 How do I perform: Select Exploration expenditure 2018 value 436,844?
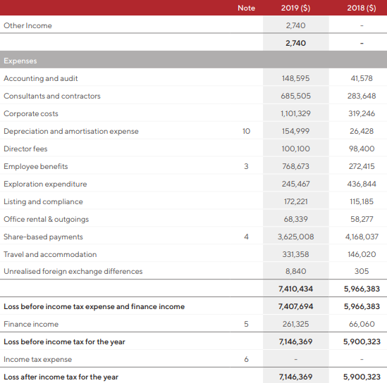coord(362,184)
